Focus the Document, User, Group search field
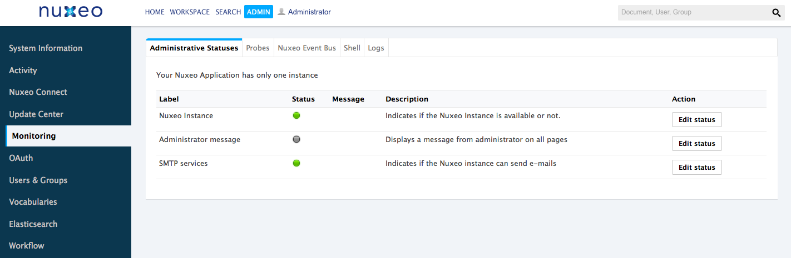791x258 pixels. [x=693, y=12]
